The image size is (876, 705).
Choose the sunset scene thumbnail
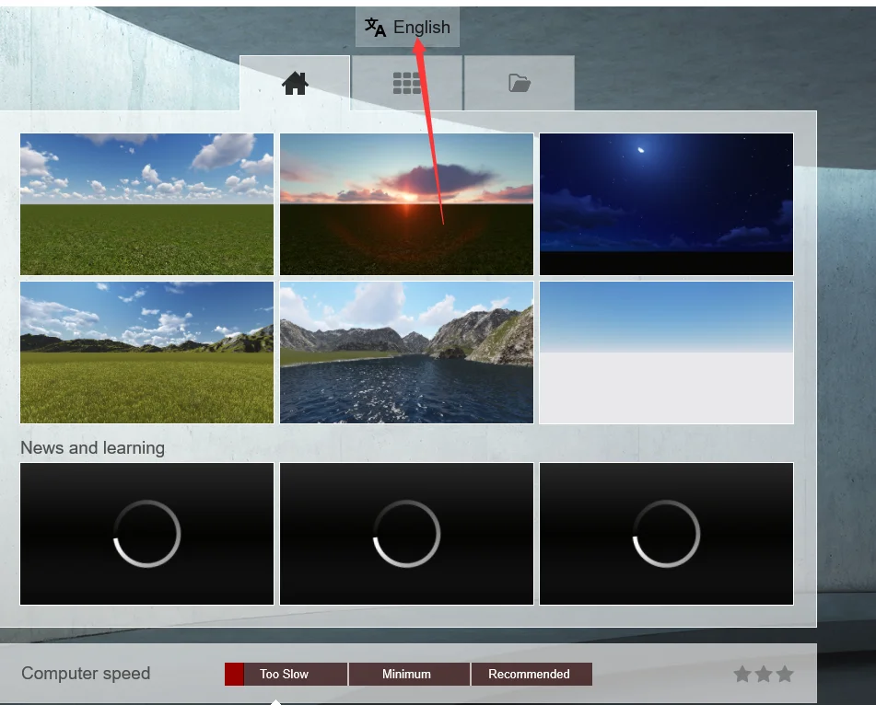pyautogui.click(x=407, y=204)
